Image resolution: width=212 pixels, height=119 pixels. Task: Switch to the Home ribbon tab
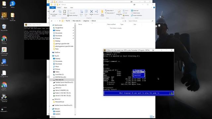click(x=59, y=8)
